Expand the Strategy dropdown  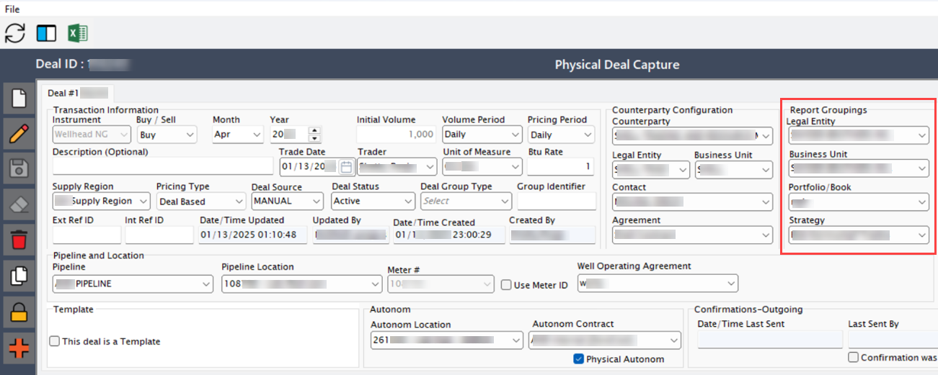(x=859, y=235)
